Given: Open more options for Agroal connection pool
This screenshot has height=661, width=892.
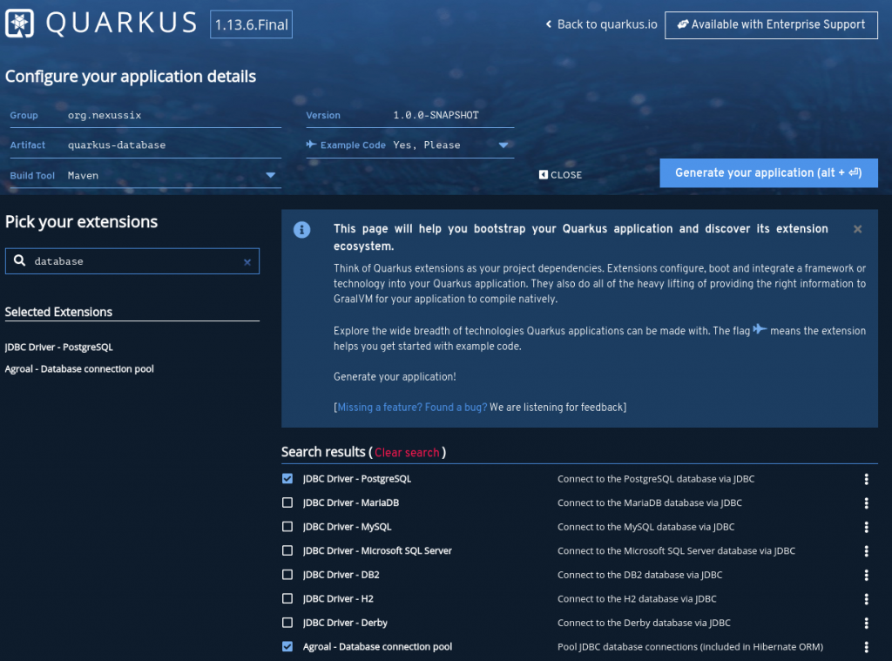Looking at the screenshot, I should [x=866, y=647].
